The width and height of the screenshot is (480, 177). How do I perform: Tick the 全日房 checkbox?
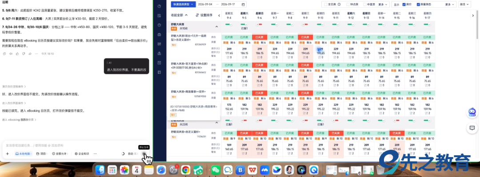pyautogui.click(x=325, y=4)
